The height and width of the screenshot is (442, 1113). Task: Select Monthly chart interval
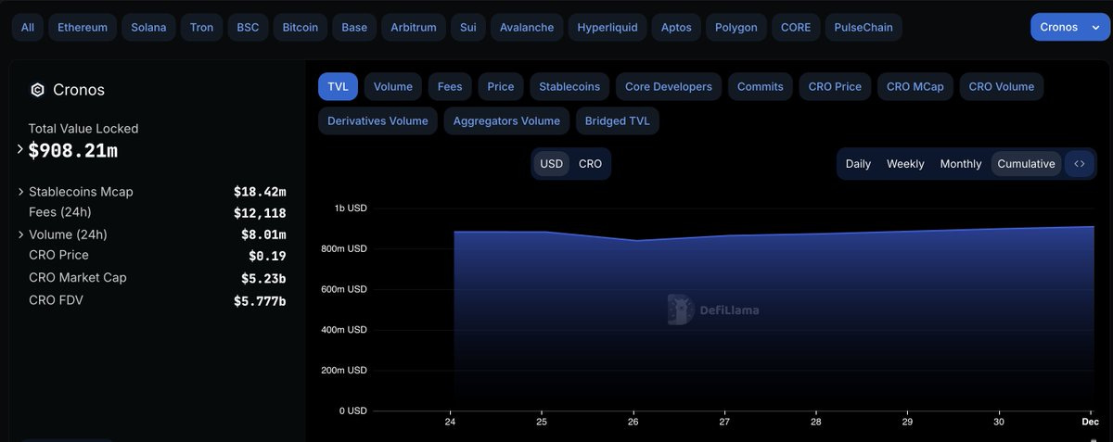[961, 164]
